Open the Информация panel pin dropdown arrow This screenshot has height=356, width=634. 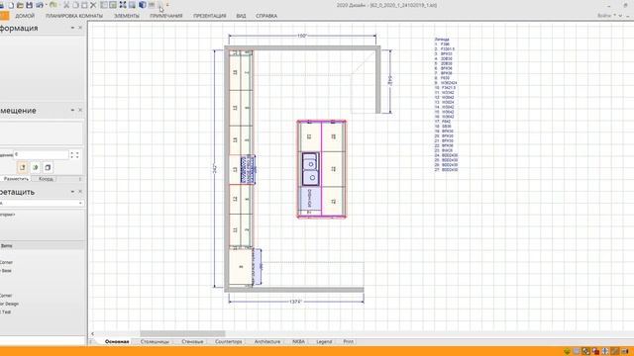[x=72, y=28]
